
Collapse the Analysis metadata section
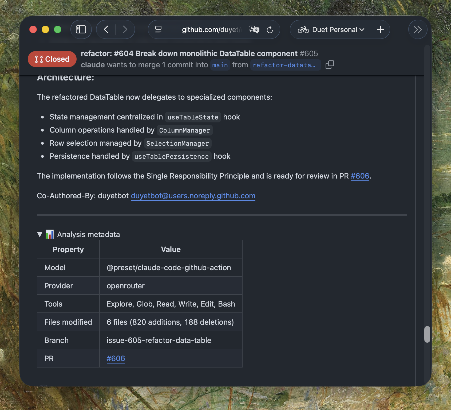tap(40, 234)
